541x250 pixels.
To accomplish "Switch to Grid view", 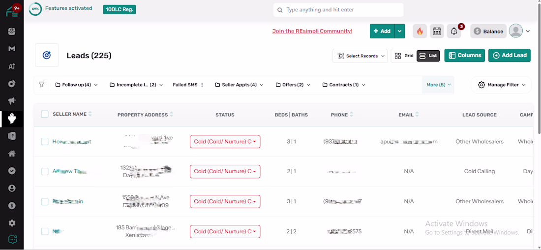I will 404,56.
